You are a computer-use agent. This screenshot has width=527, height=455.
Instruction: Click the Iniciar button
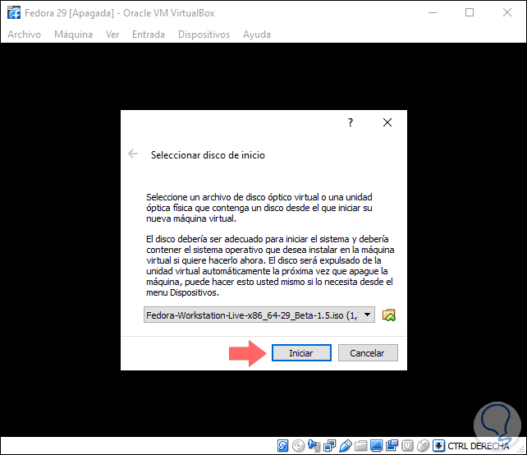(x=301, y=353)
